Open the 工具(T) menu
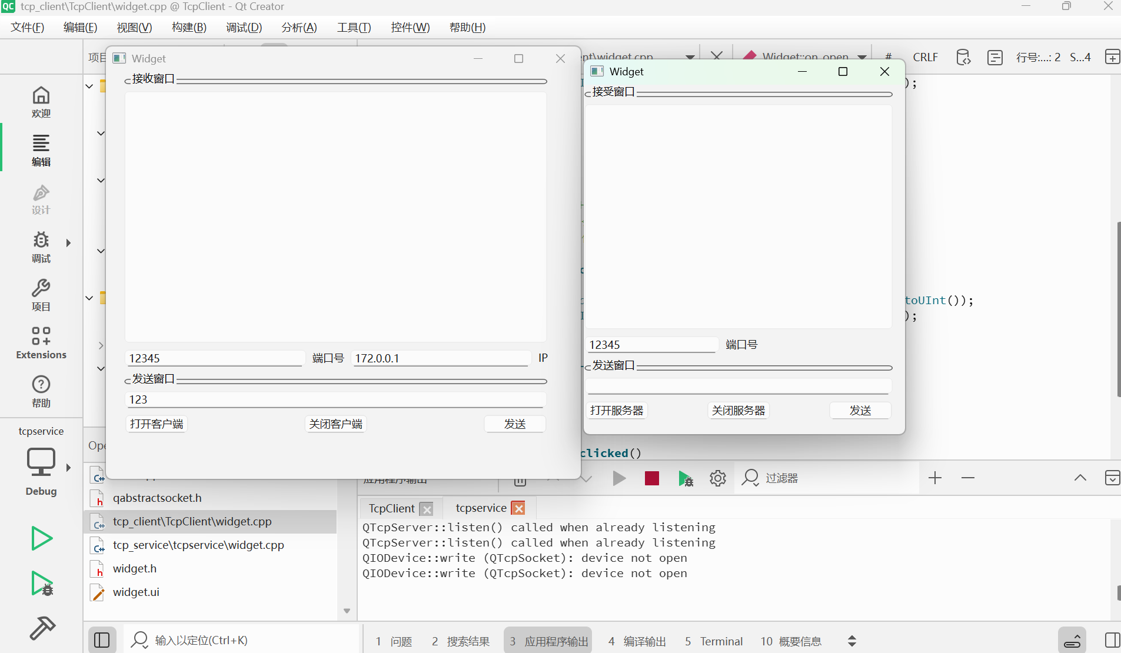The image size is (1121, 653). (354, 27)
